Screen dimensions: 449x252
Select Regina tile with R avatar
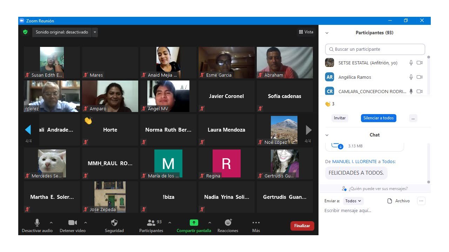coord(227,163)
